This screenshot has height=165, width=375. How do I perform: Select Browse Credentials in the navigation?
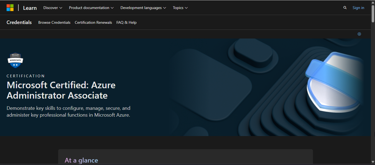coord(54,22)
